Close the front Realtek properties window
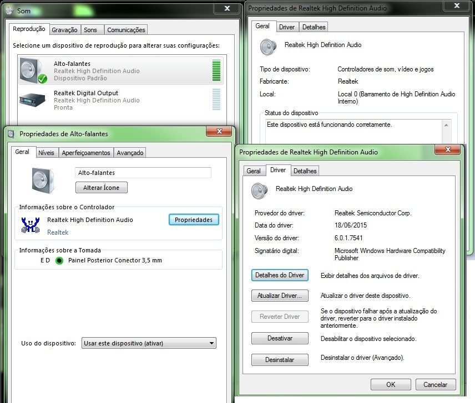 coord(448,149)
